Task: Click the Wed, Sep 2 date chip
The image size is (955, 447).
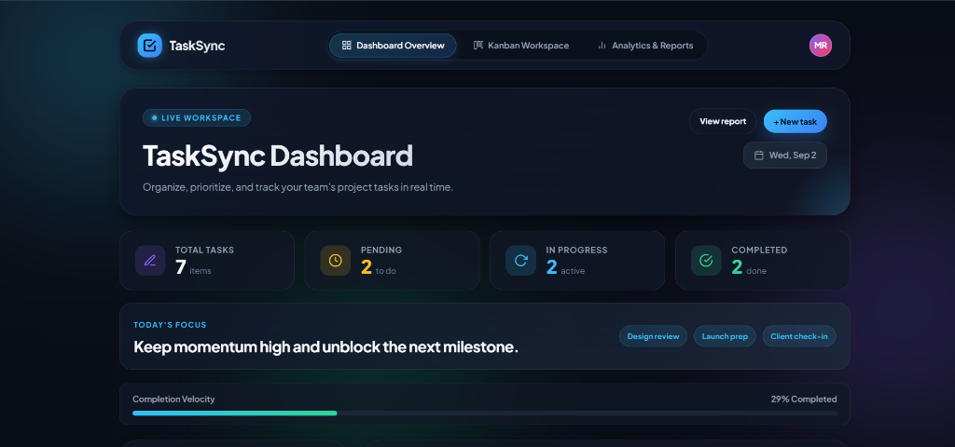Action: [785, 156]
